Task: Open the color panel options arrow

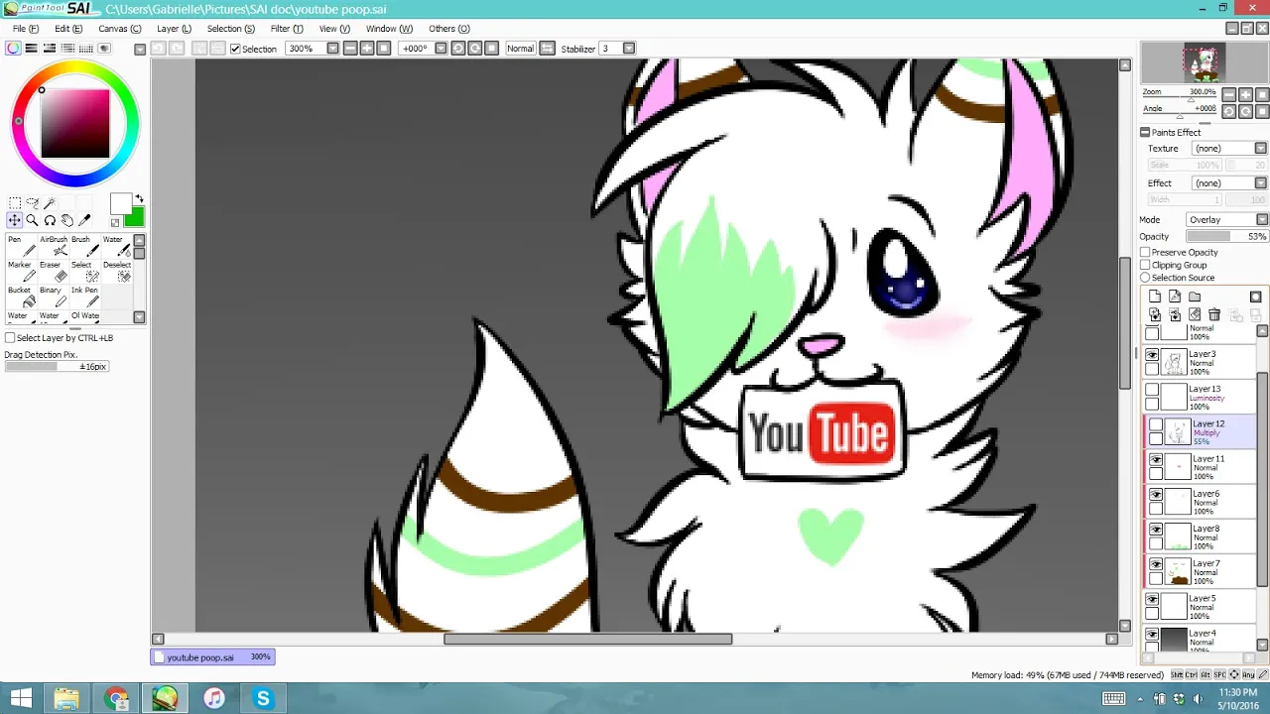Action: 140,49
